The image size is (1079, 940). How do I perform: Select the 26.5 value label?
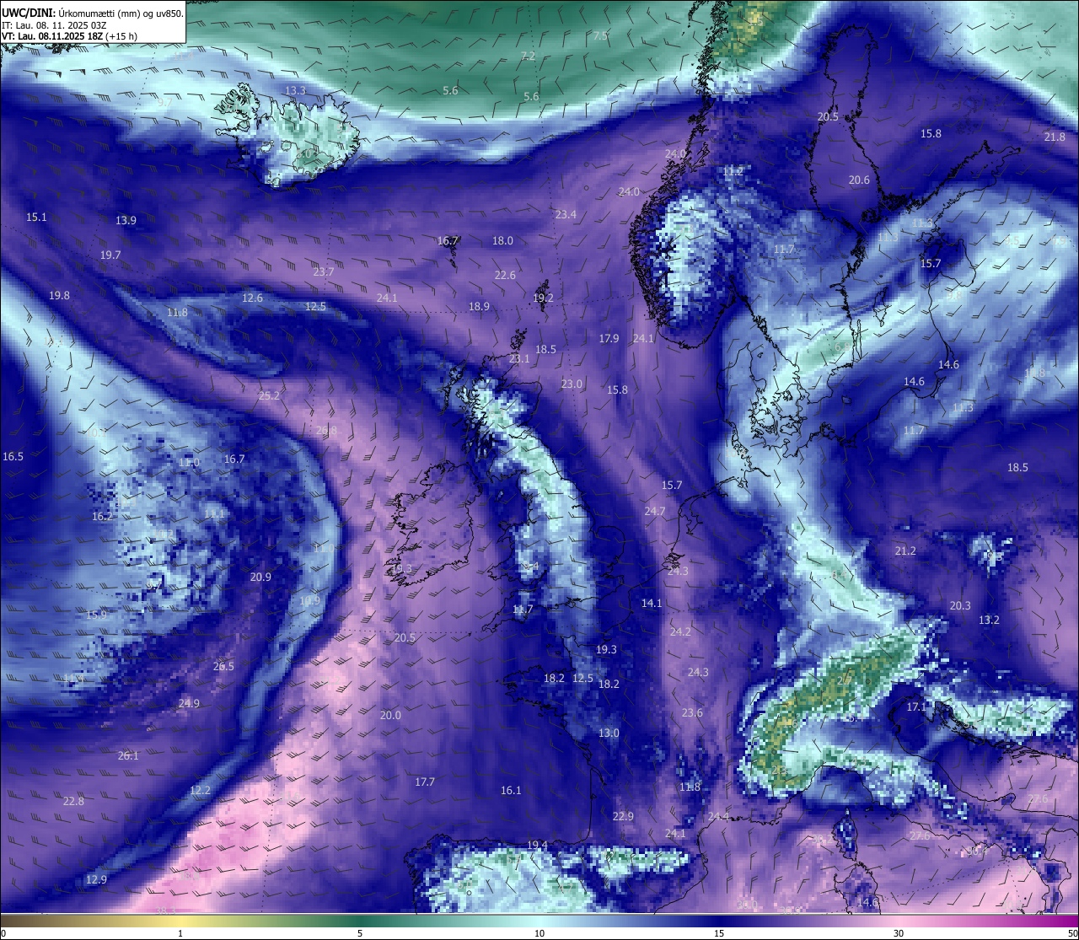[x=223, y=666]
